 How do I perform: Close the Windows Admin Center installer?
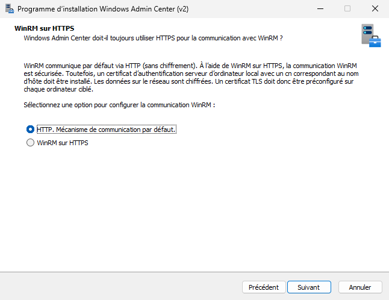tap(375, 9)
